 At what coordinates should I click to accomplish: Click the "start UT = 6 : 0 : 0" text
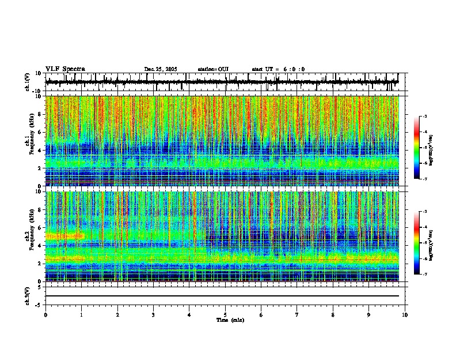pos(278,69)
